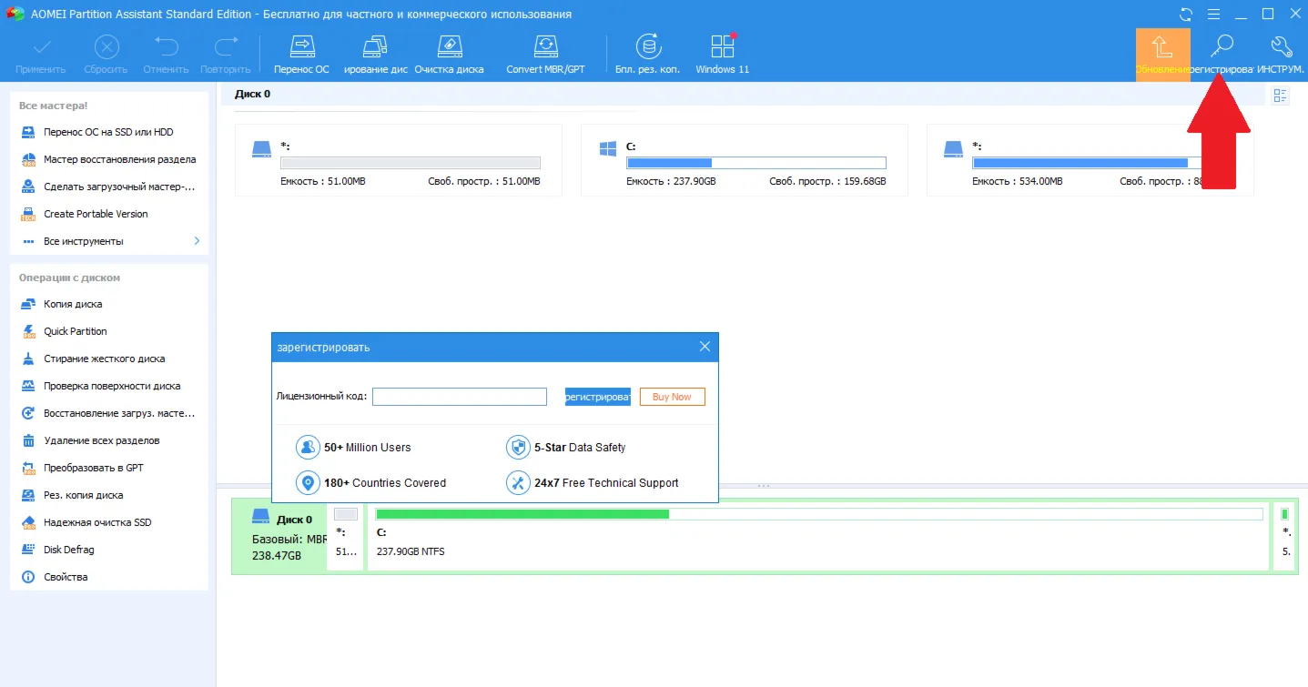1308x687 pixels.
Task: Open the disk cloning toolbar tool
Action: [375, 55]
